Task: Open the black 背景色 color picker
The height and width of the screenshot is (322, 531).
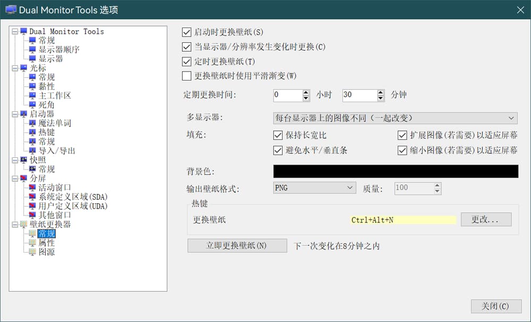Action: [396, 171]
